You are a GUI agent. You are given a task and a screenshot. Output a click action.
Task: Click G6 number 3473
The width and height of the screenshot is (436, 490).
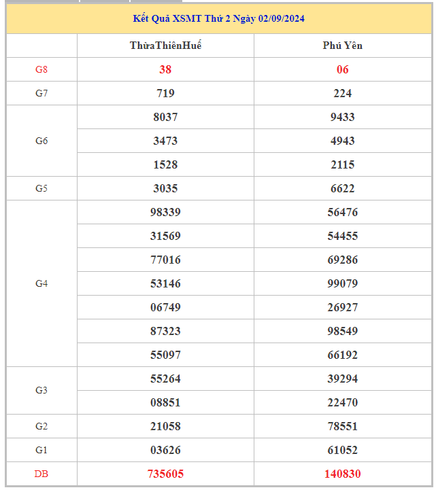click(x=165, y=141)
